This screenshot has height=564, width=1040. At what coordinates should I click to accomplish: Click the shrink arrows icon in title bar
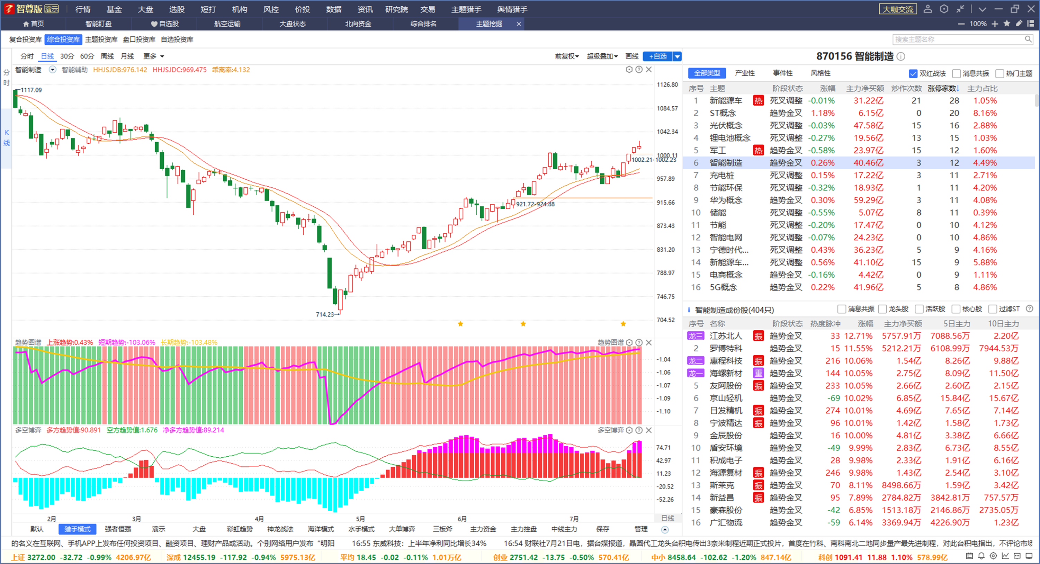960,9
